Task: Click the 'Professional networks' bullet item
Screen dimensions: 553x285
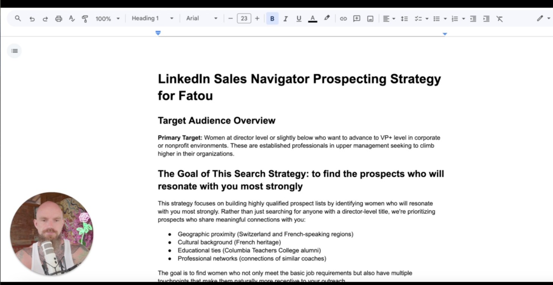Action: coord(252,258)
